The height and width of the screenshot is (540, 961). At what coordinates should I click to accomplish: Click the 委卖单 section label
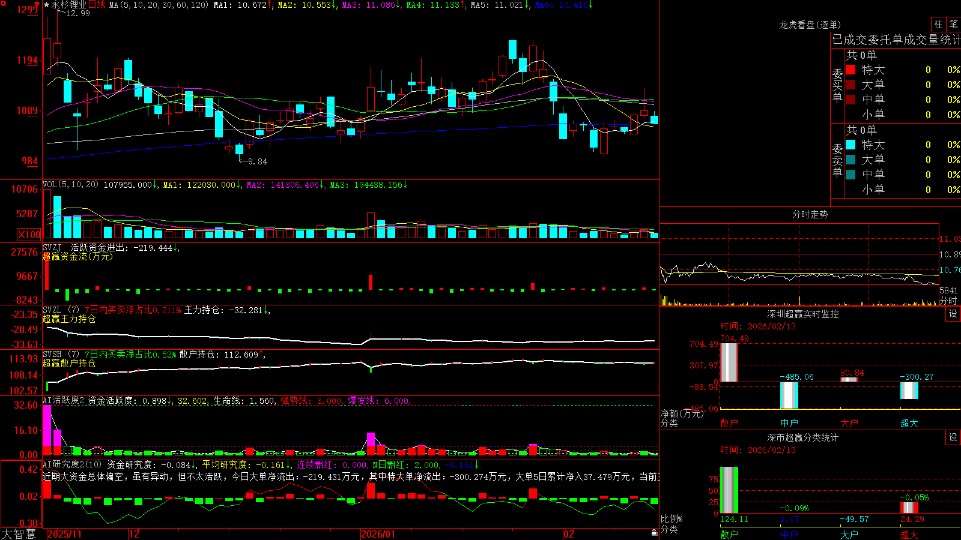(837, 160)
